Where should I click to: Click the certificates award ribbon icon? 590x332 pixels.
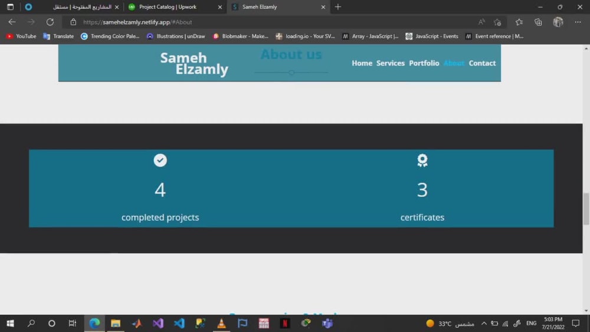click(x=422, y=160)
